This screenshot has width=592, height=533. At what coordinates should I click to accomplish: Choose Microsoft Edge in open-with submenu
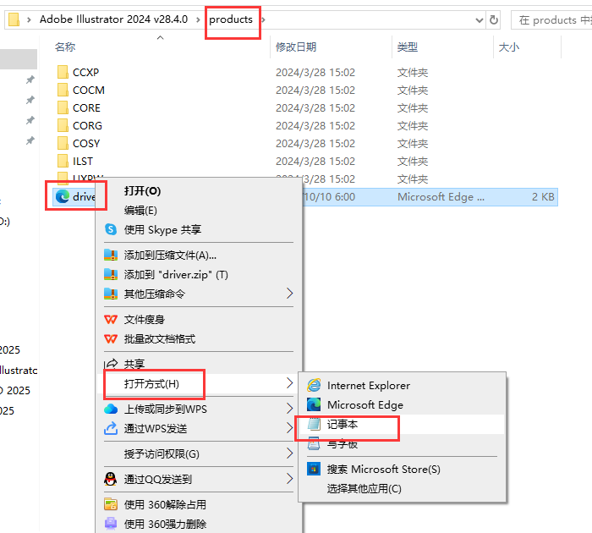click(x=365, y=404)
